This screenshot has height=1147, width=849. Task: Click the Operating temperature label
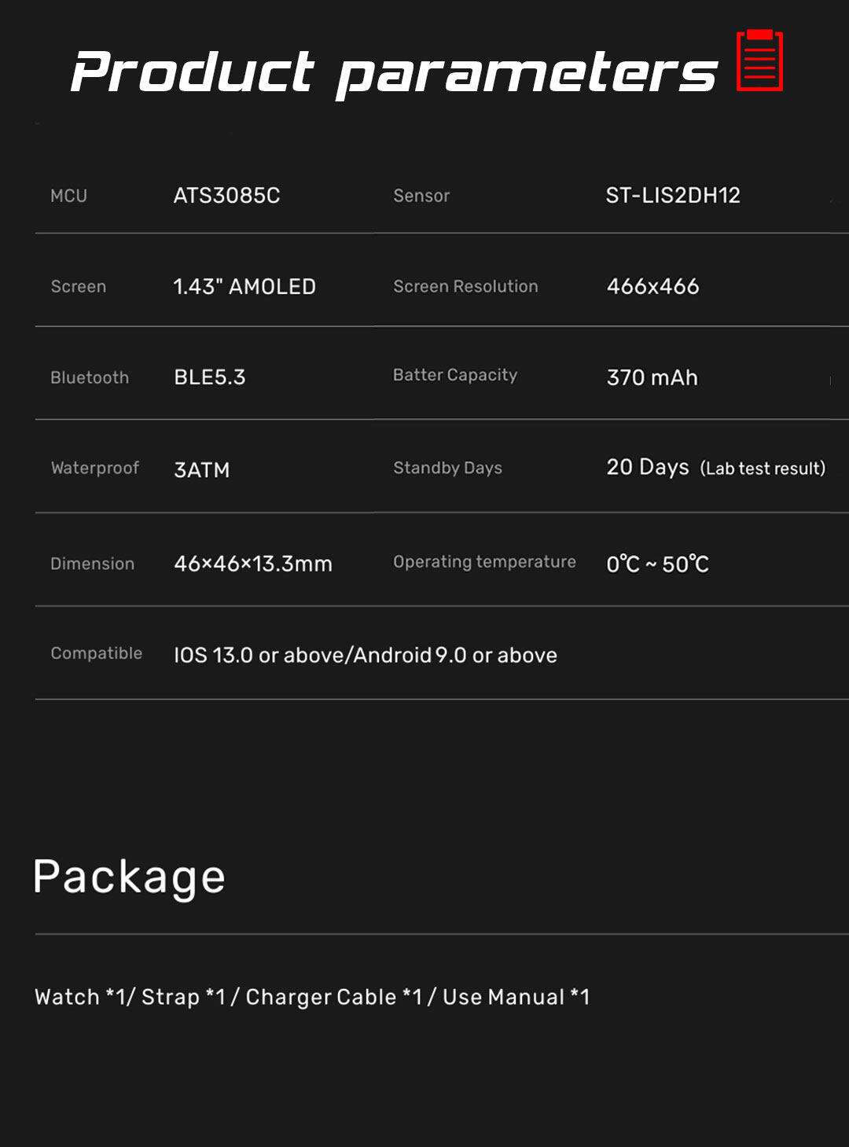coord(484,562)
